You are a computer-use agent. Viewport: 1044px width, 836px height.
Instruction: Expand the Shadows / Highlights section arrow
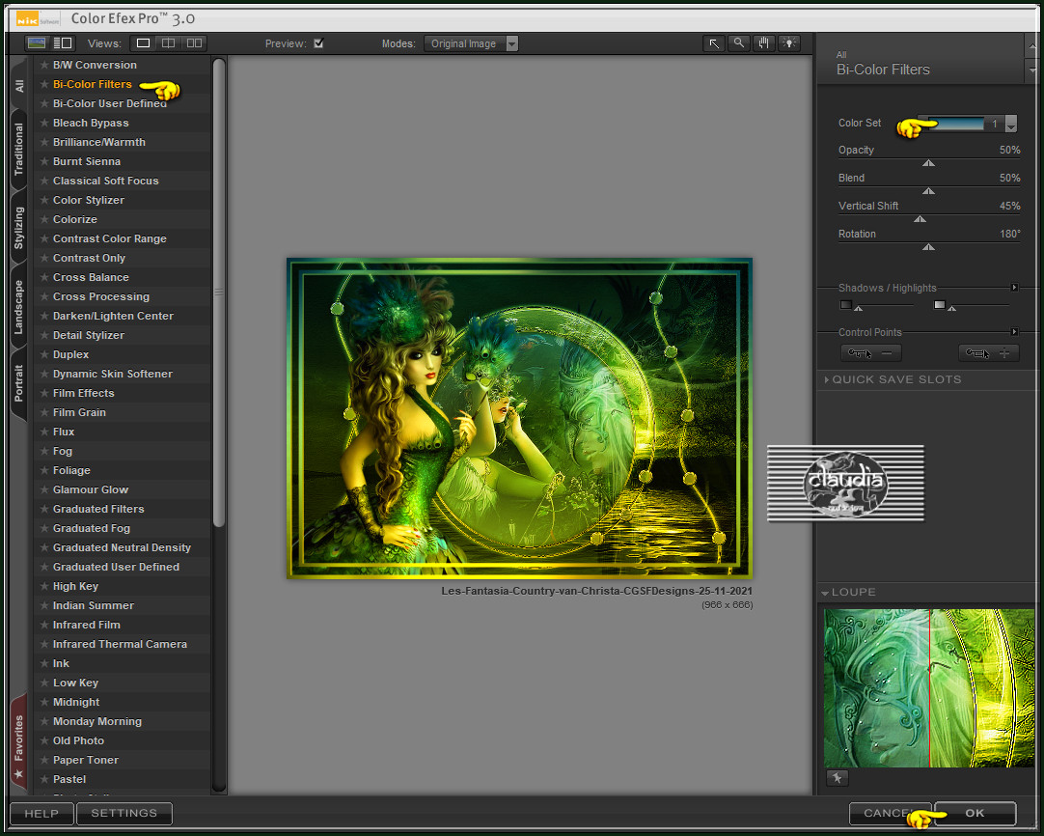coord(1014,288)
